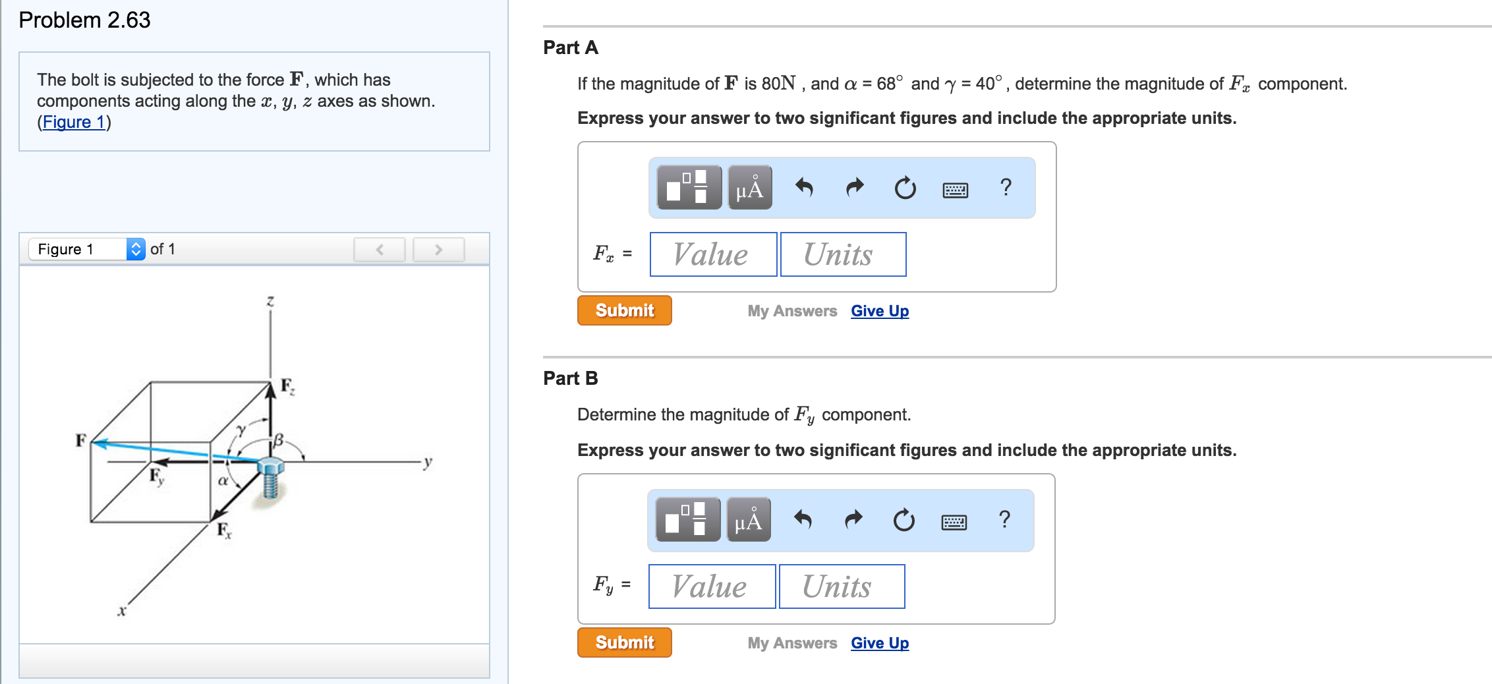Submit the Part A answer
Image resolution: width=1492 pixels, height=684 pixels.
623,310
